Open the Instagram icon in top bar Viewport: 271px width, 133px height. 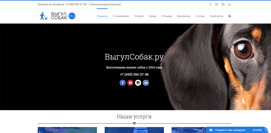click(223, 4)
